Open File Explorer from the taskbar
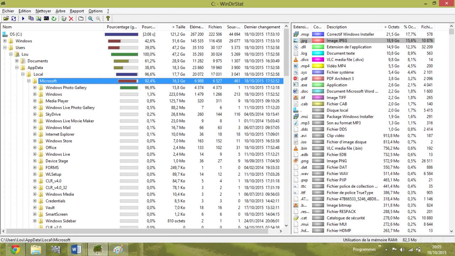Screen dimensions: 455x256 point(36,250)
